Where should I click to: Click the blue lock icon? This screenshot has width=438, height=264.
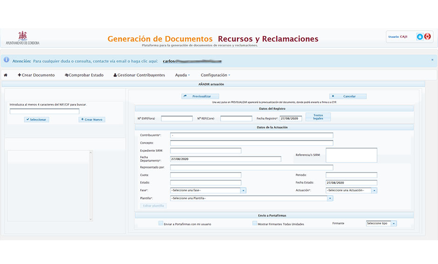pos(419,37)
